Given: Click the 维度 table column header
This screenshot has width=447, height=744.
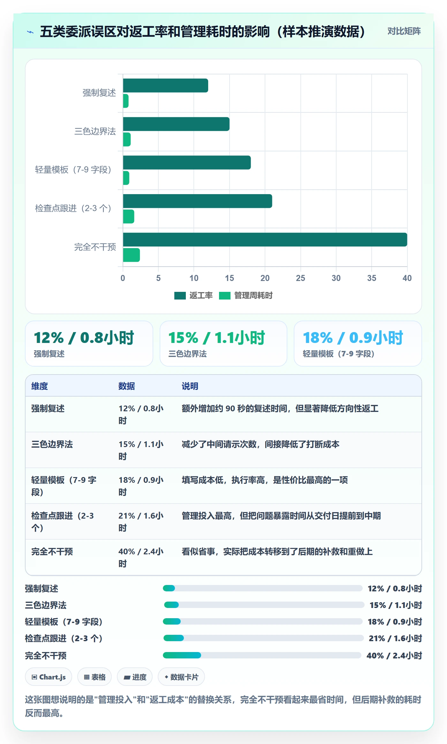Looking at the screenshot, I should point(40,386).
